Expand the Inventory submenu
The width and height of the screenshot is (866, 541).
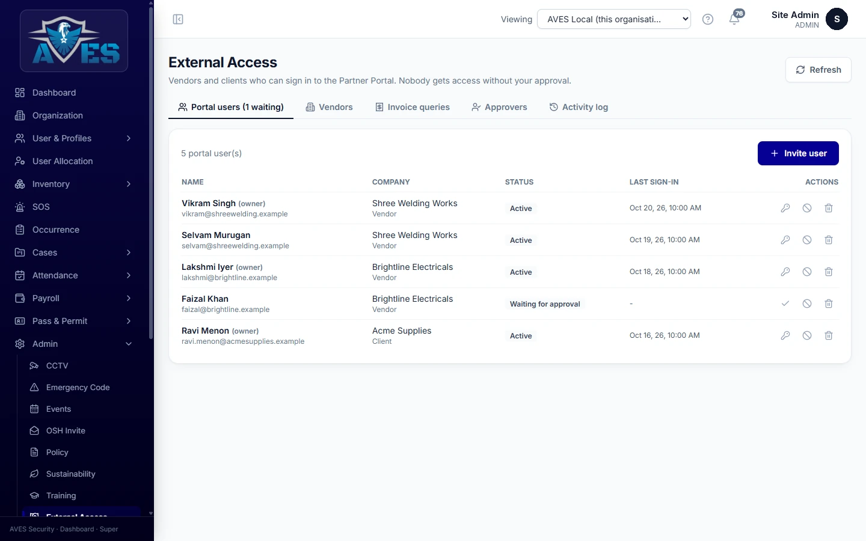[x=74, y=184]
